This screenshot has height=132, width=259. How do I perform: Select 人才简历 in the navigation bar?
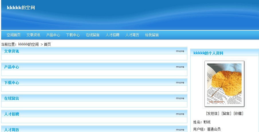coord(132,35)
